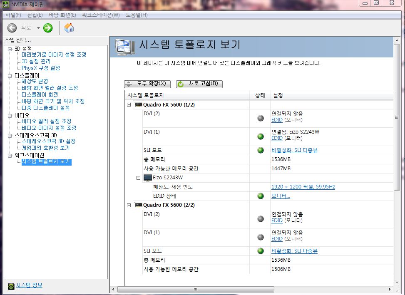Select 스테레오스코픽 3D 설정
The height and width of the screenshot is (295, 405).
click(49, 141)
